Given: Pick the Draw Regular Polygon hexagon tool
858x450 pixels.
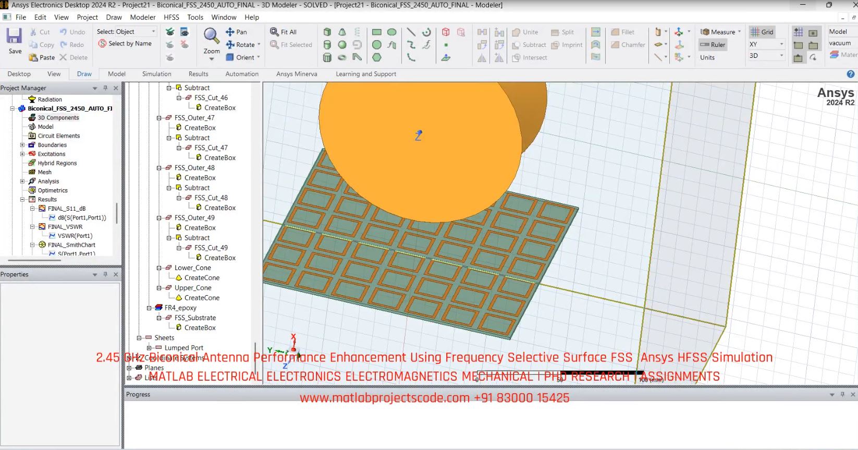Looking at the screenshot, I should (x=376, y=57).
